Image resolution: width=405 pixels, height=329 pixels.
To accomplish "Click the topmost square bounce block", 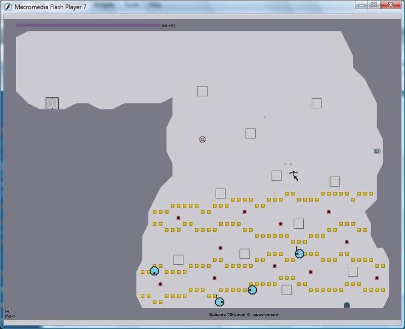I will click(x=202, y=91).
